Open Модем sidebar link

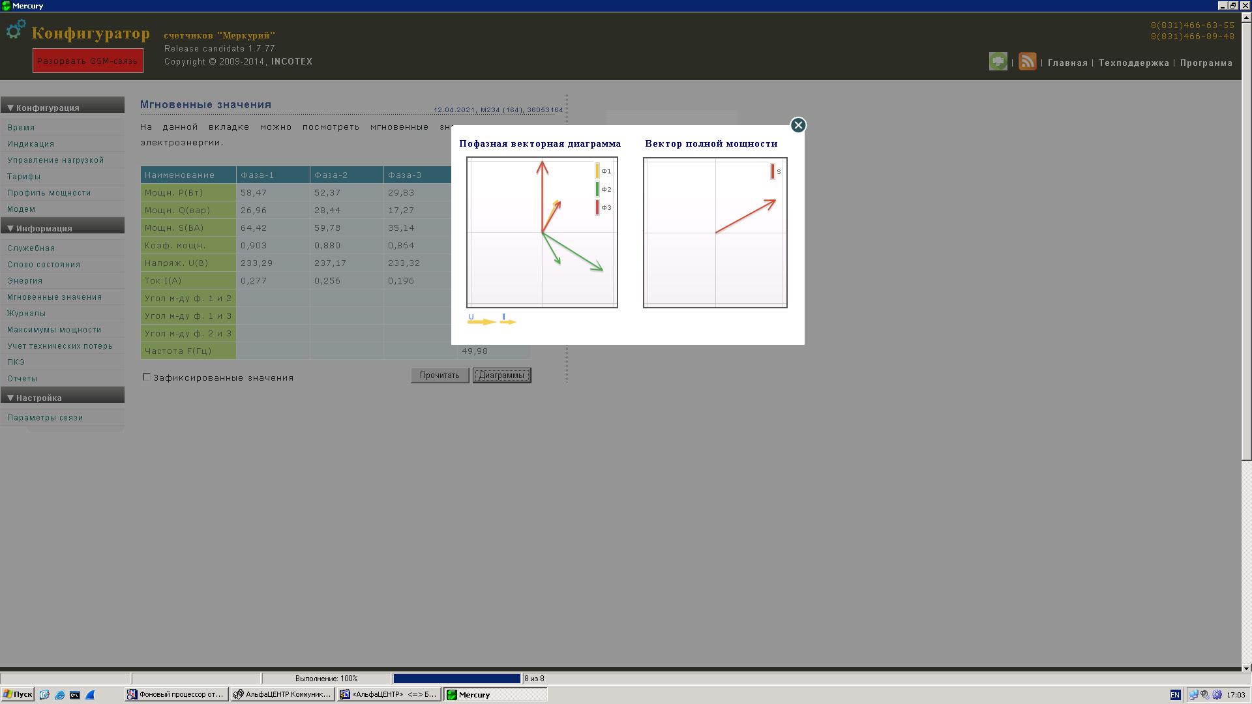pos(22,209)
